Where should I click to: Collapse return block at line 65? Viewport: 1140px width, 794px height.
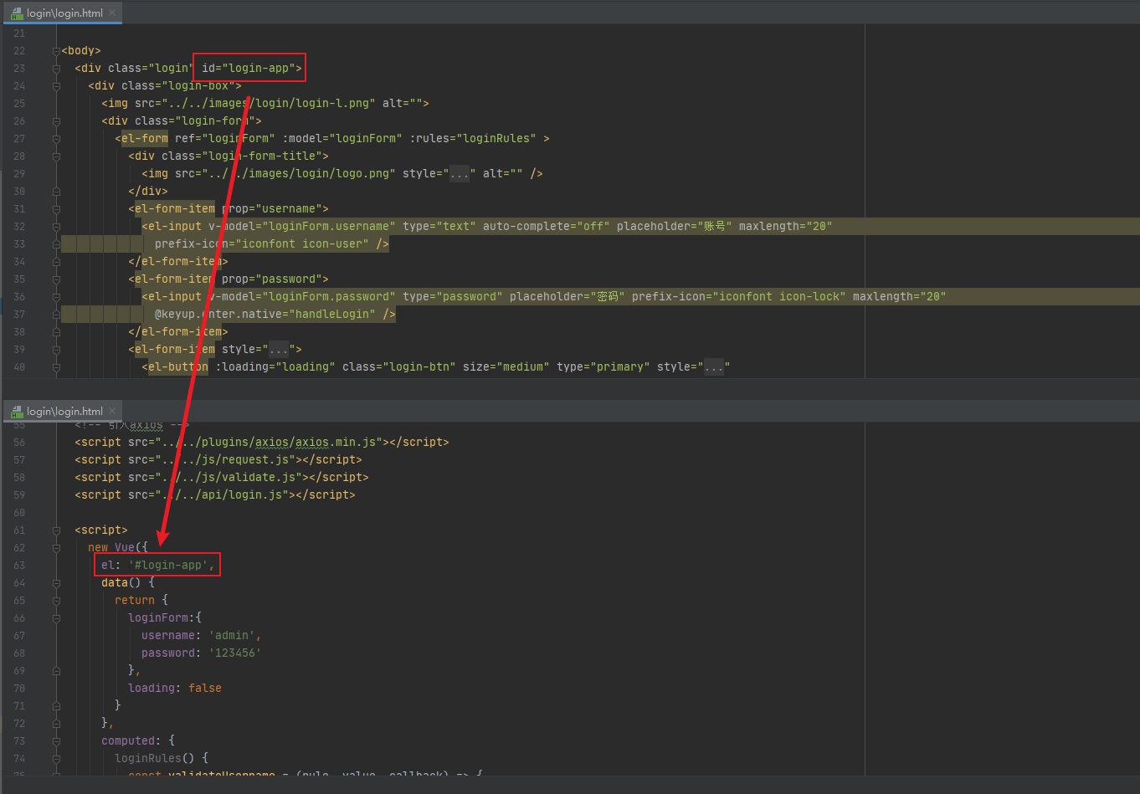pyautogui.click(x=56, y=601)
